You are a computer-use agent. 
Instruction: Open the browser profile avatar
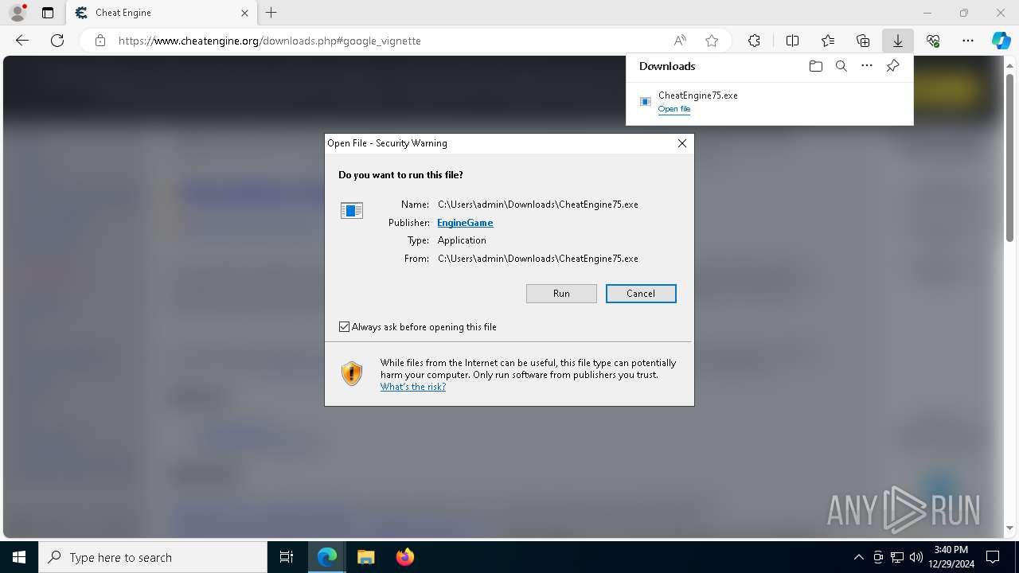[x=18, y=13]
